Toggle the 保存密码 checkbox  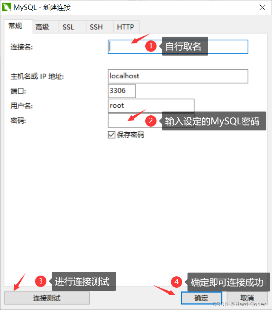tap(111, 135)
